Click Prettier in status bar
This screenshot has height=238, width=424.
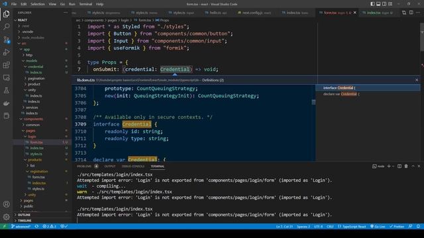click(396, 226)
